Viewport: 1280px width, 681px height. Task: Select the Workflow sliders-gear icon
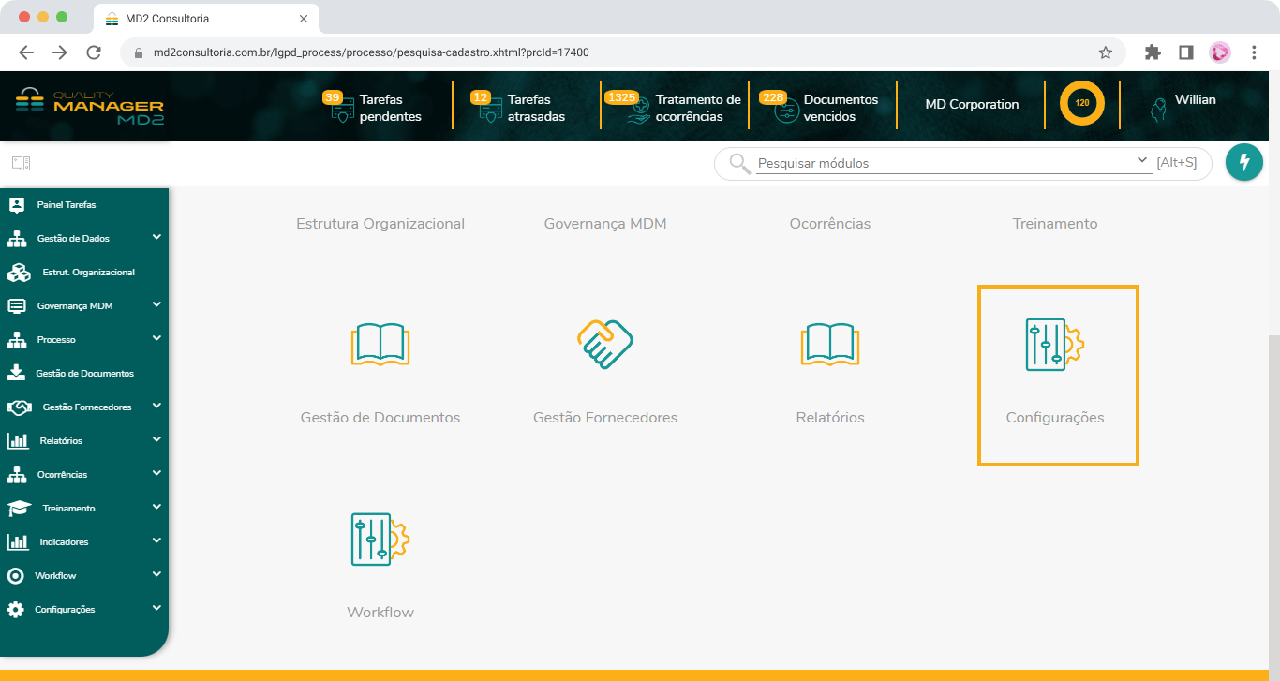(x=380, y=539)
